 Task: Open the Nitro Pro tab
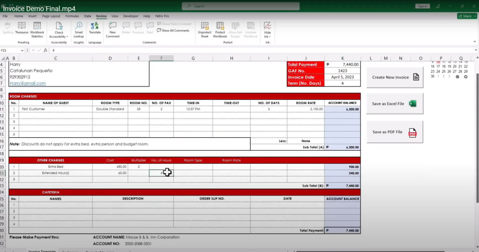pos(162,16)
